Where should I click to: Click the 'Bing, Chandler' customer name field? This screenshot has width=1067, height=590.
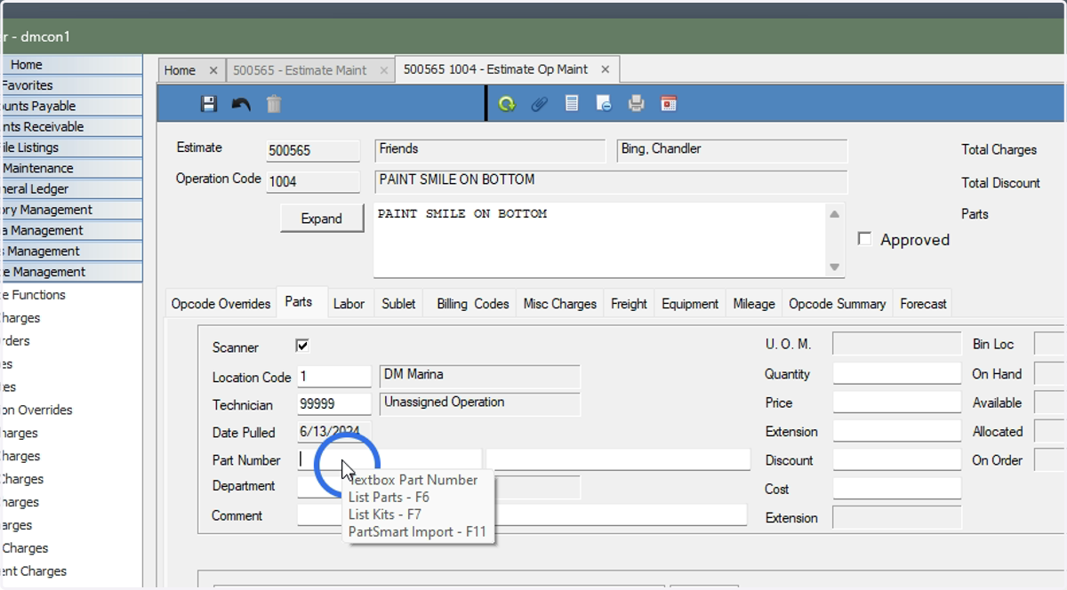tap(732, 150)
